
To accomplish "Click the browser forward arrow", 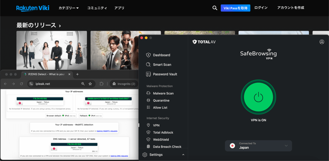I will (x=13, y=84).
